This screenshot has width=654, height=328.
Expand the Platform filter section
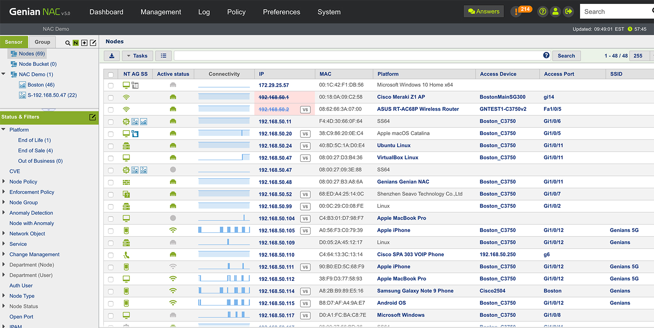19,129
